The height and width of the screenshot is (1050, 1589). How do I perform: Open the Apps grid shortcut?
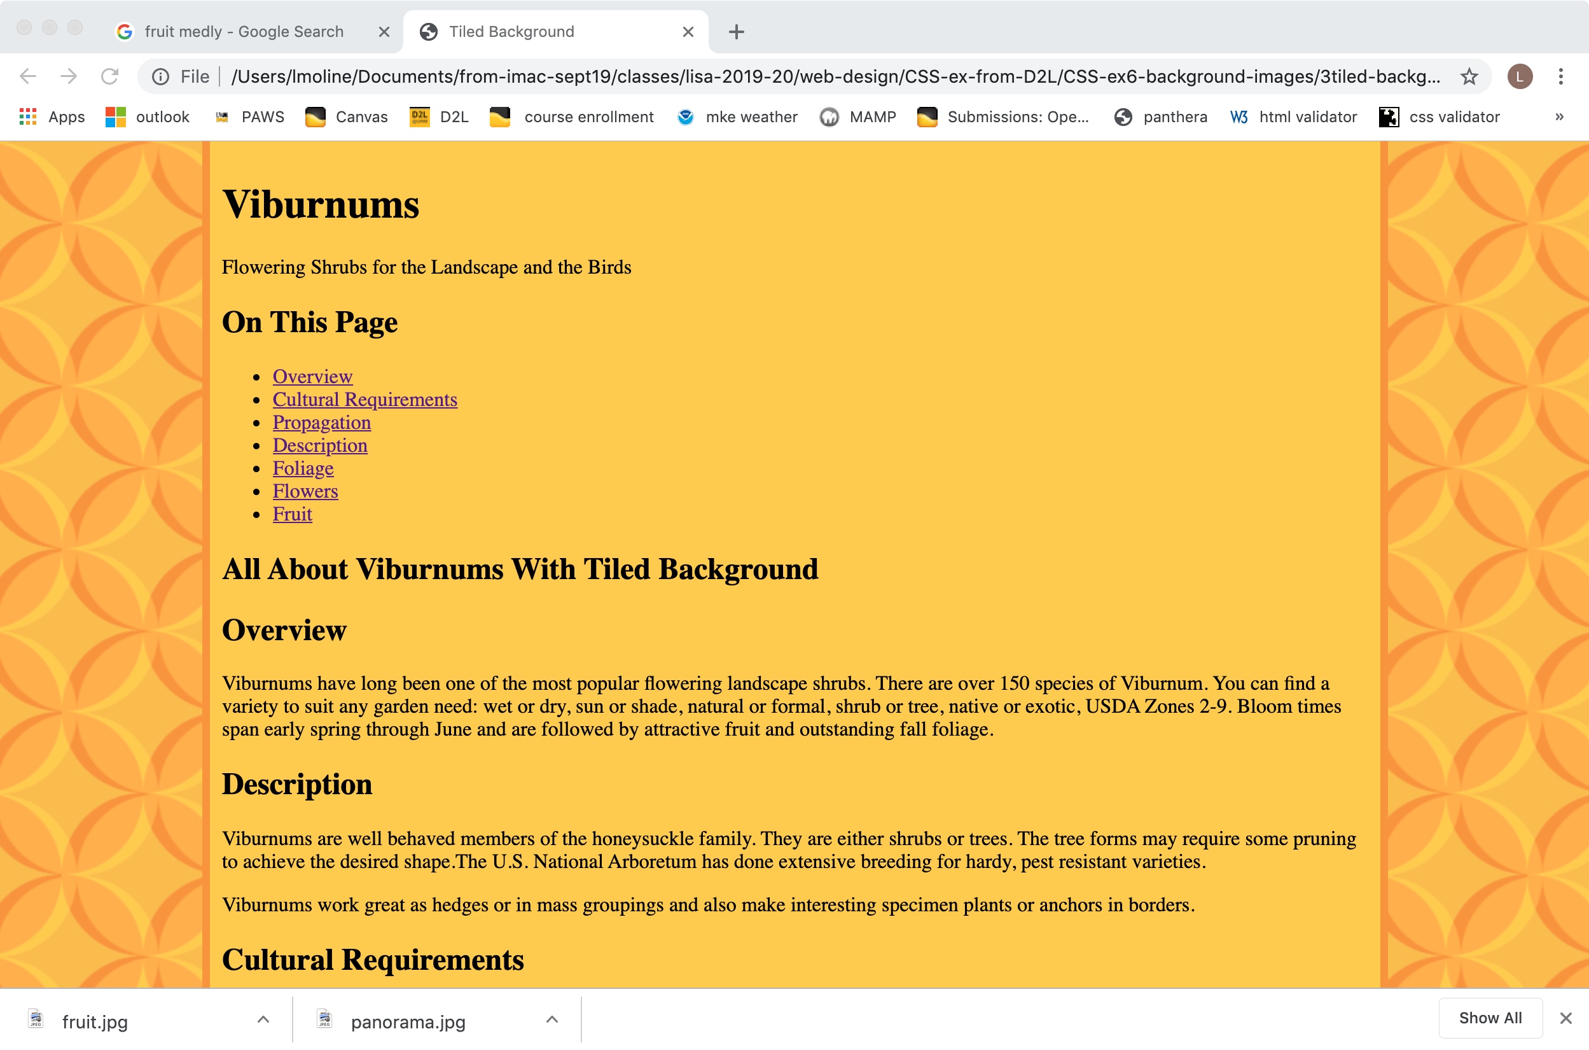(52, 116)
